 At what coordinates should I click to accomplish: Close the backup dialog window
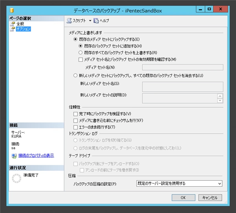coord(221,9)
